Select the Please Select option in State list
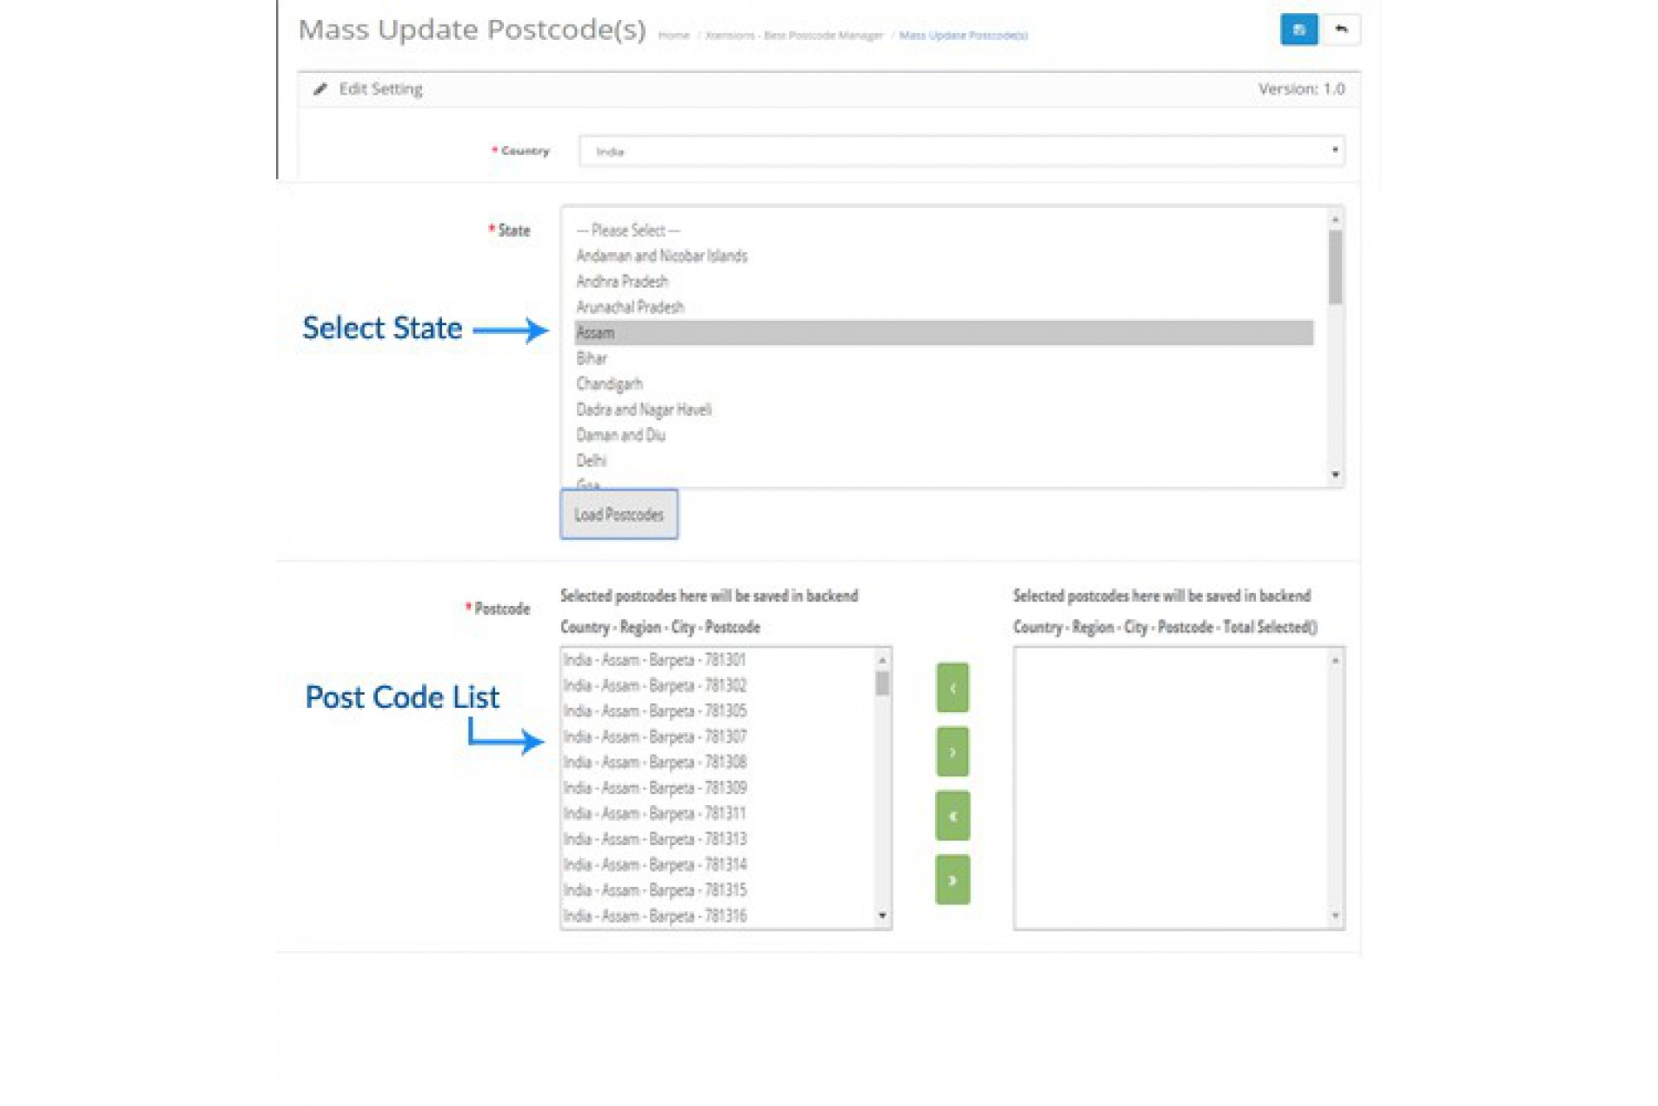1658x1106 pixels. coord(944,230)
